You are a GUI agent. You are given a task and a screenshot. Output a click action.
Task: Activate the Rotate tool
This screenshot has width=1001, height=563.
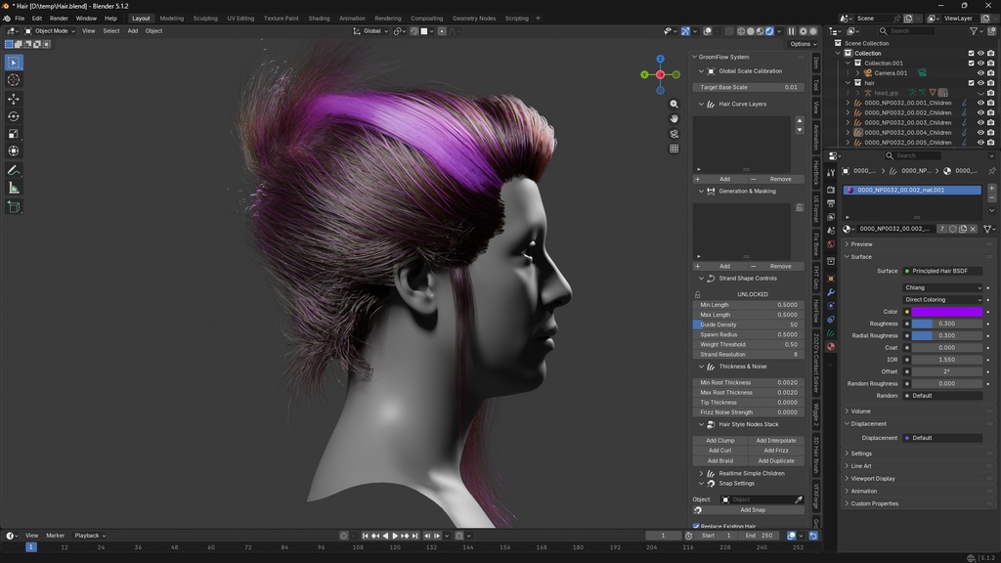pos(14,116)
